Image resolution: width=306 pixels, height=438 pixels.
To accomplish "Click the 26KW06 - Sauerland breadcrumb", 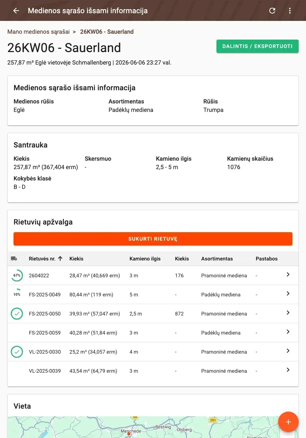I will click(107, 32).
